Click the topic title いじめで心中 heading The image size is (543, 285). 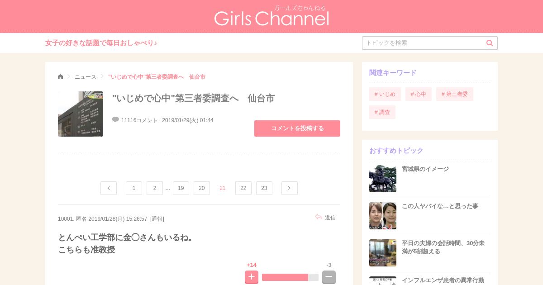(193, 99)
